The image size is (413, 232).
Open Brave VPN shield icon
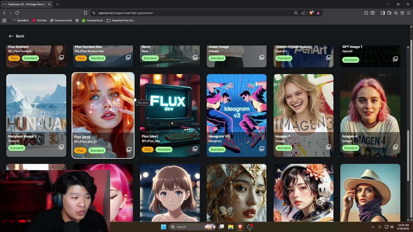[402, 13]
